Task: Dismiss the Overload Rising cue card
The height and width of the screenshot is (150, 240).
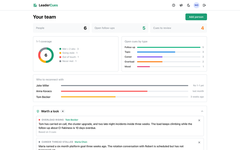Action: click(x=199, y=120)
